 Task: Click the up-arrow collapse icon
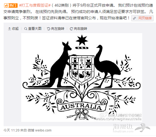tap(9, 29)
